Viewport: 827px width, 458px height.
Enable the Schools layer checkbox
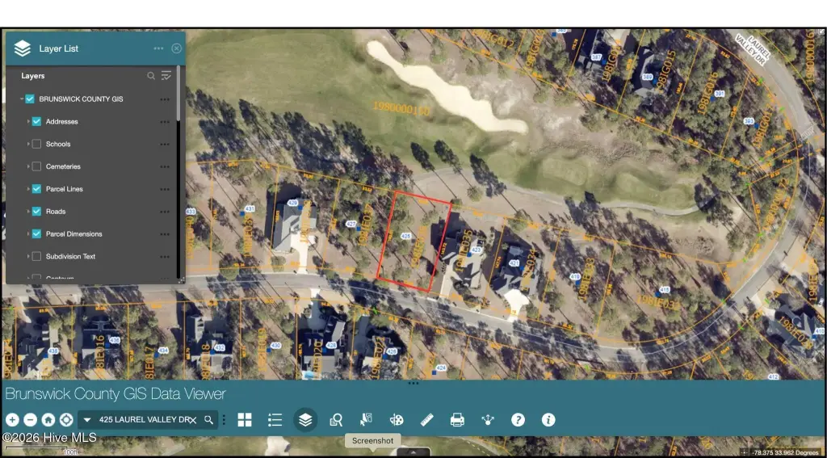36,144
